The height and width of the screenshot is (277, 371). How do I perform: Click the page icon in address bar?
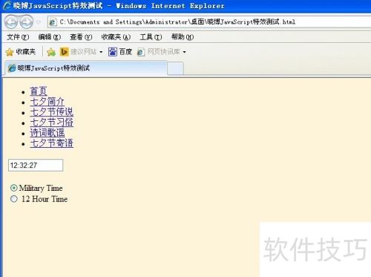53,22
